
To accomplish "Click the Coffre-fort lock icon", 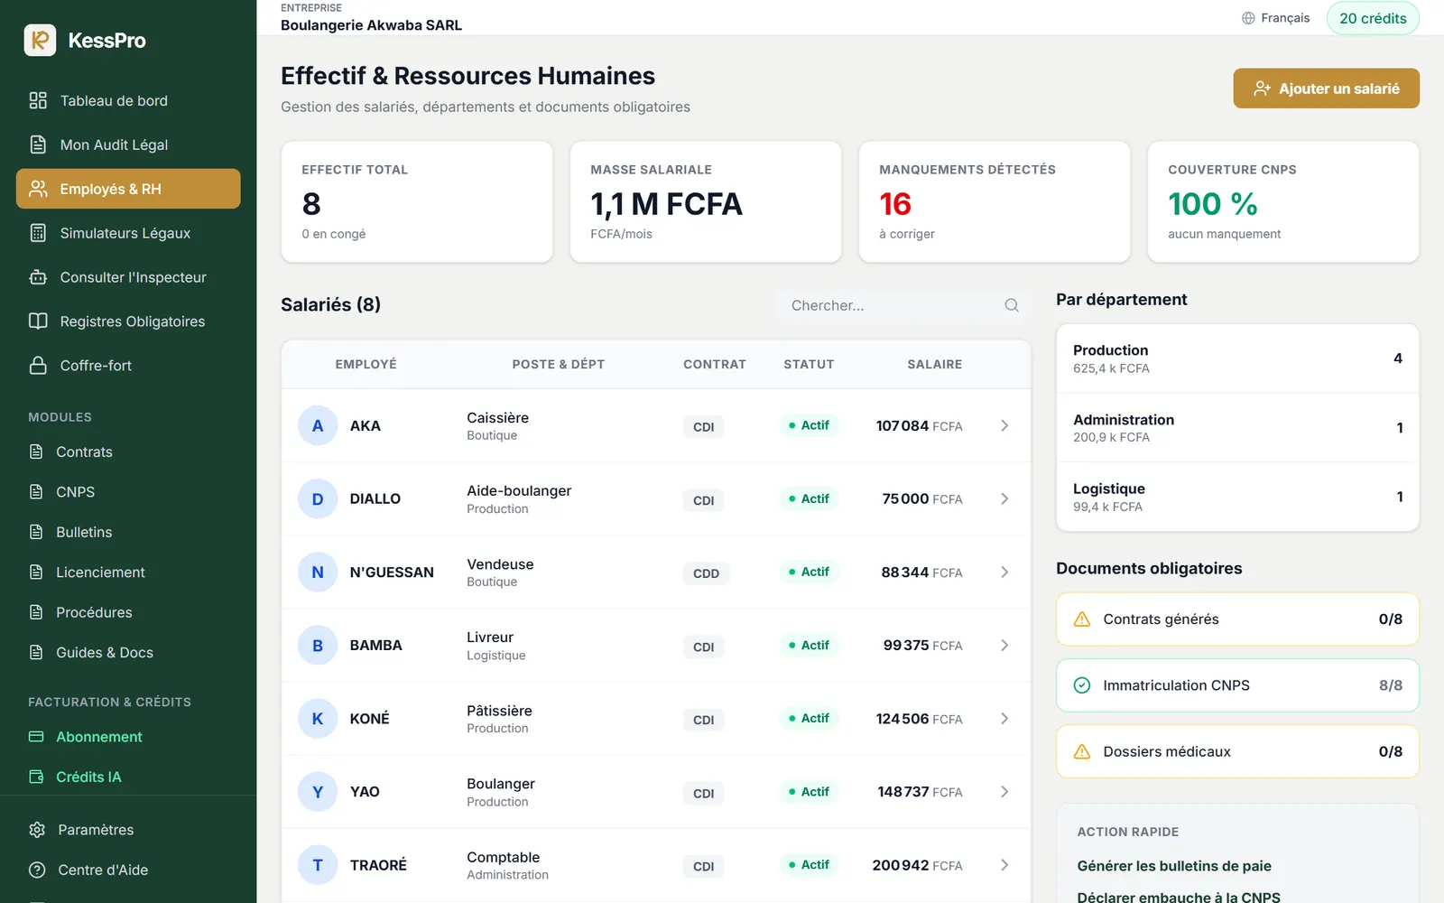I will [38, 366].
